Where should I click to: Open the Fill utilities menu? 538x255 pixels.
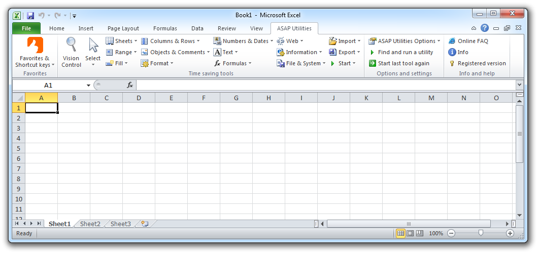coord(117,63)
